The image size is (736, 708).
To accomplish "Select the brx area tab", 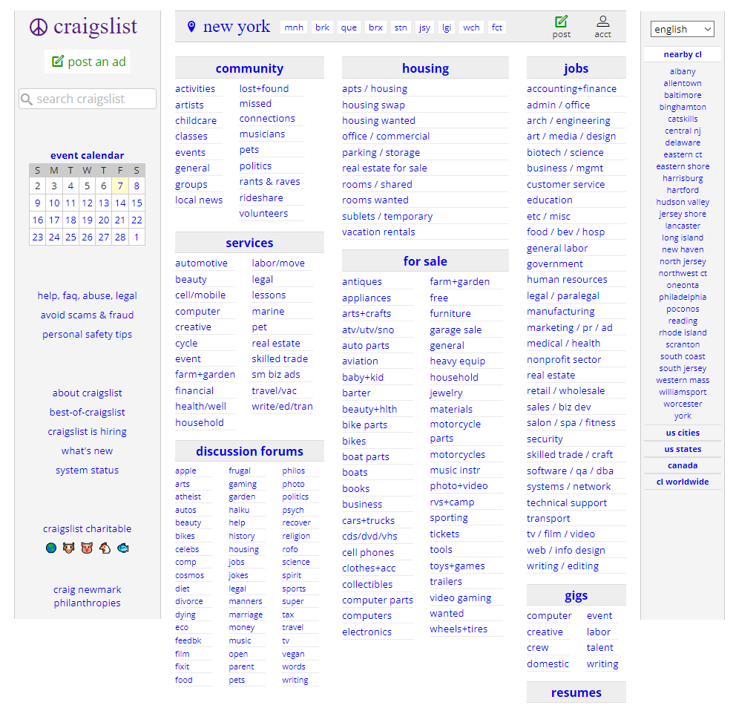I will point(375,27).
